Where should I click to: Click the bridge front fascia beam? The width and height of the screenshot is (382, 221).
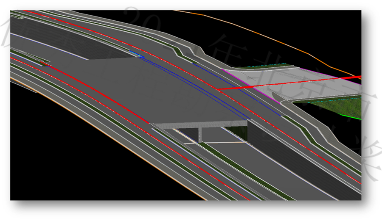point(199,124)
